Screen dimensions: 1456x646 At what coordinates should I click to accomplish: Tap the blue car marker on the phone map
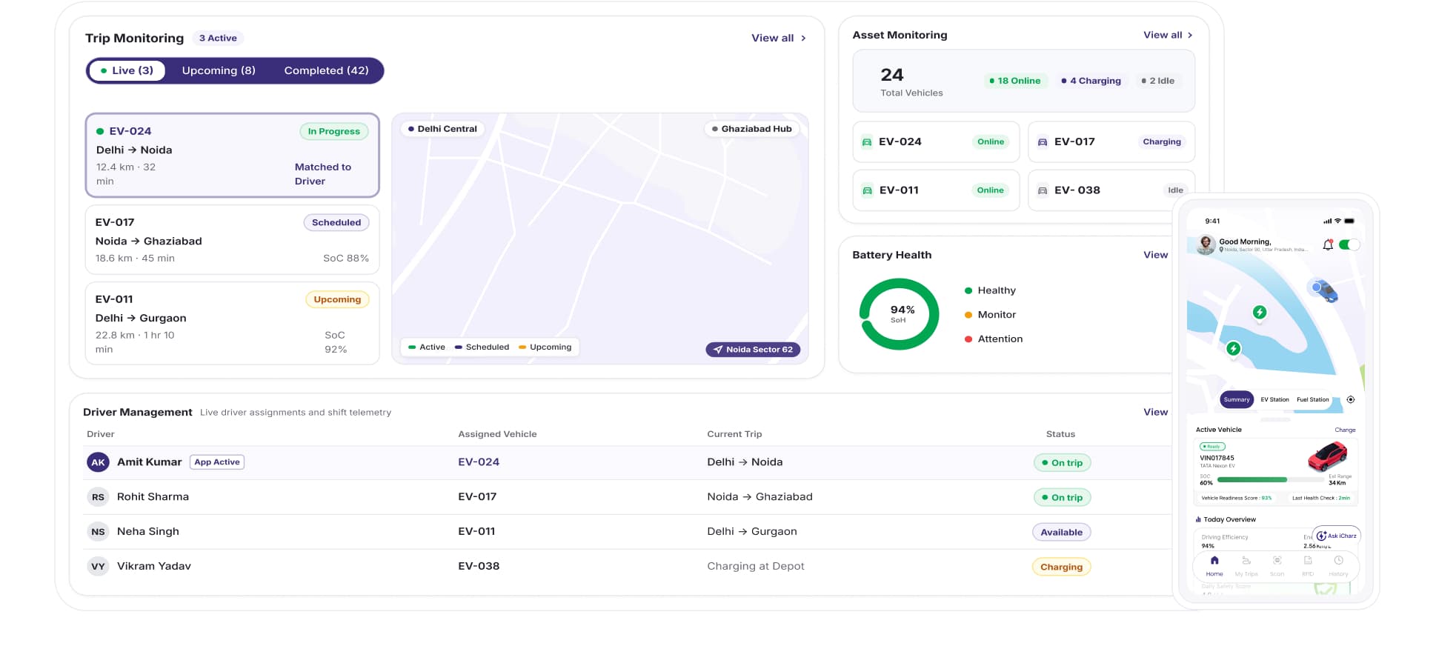click(x=1323, y=290)
